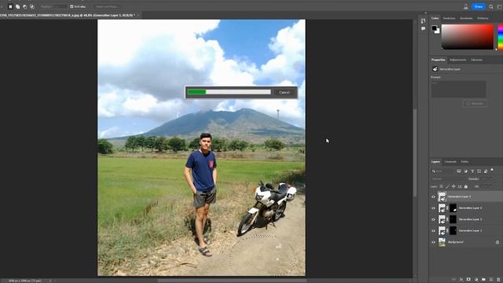Image resolution: width=503 pixels, height=283 pixels.
Task: Toggle lock transparent pixels icon
Action: [x=442, y=187]
